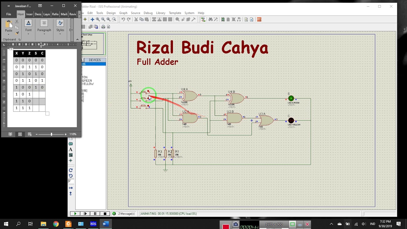Click the Zoom Out magnifier icon
The height and width of the screenshot is (229, 407).
coord(103,19)
